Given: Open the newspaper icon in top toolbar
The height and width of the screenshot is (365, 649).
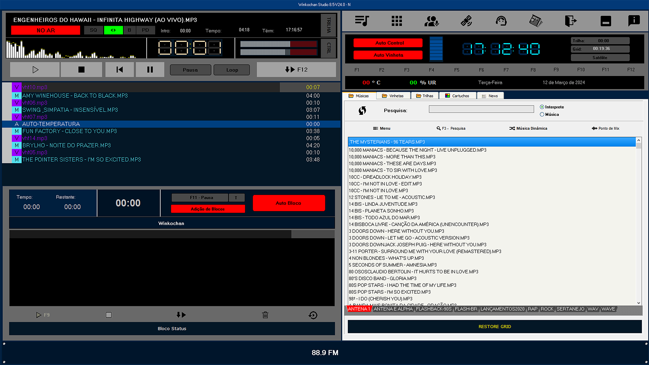Looking at the screenshot, I should 536,21.
